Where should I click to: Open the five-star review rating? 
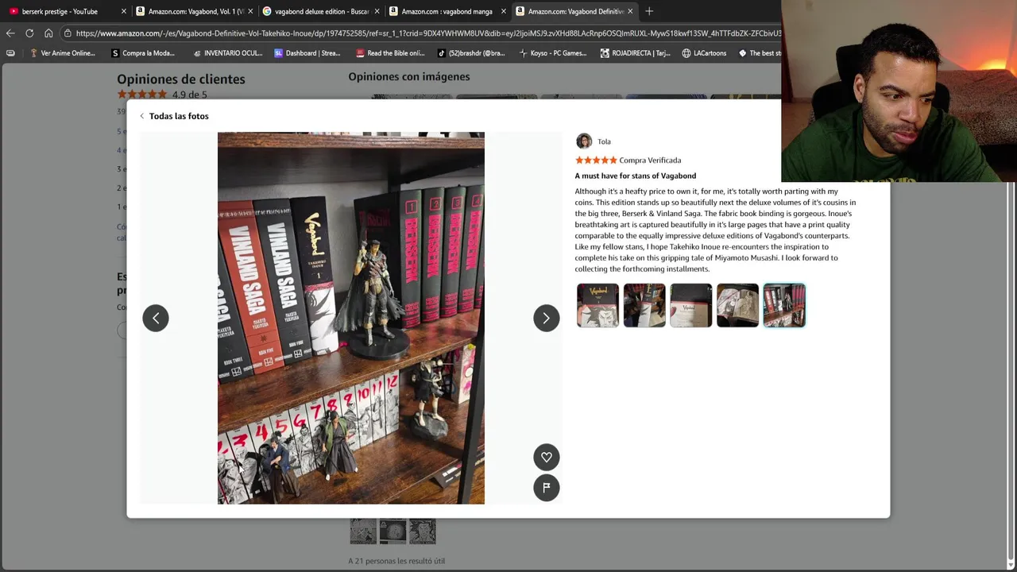(596, 160)
